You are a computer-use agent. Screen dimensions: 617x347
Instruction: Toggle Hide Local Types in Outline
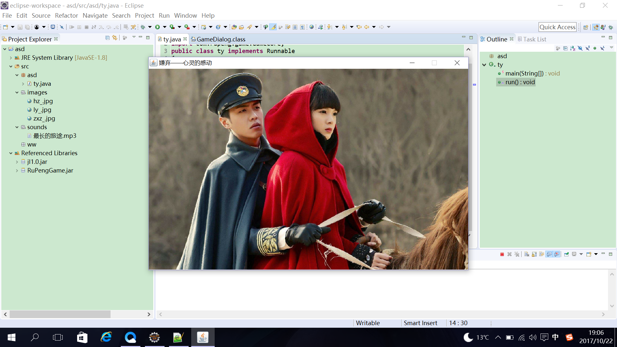click(x=602, y=48)
